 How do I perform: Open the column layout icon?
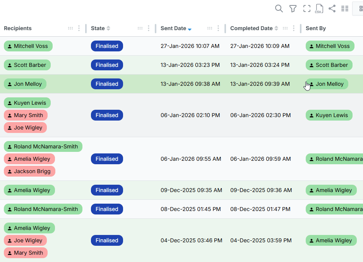pos(345,9)
